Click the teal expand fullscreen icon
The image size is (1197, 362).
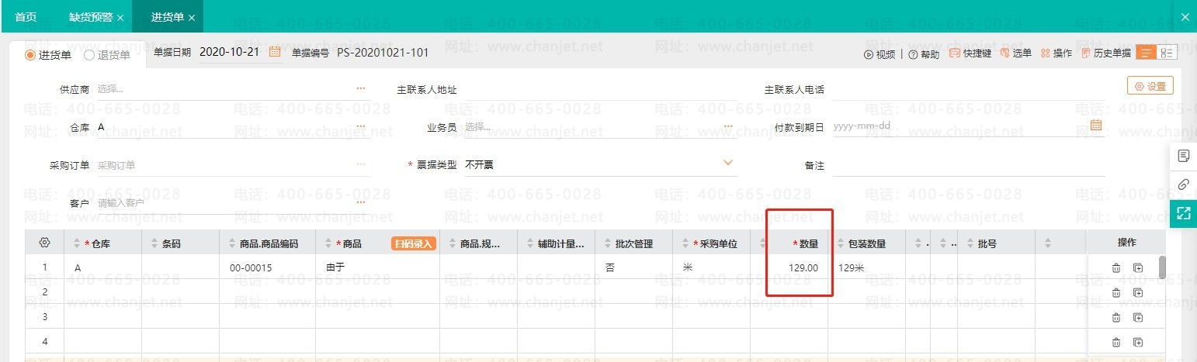(x=1183, y=213)
